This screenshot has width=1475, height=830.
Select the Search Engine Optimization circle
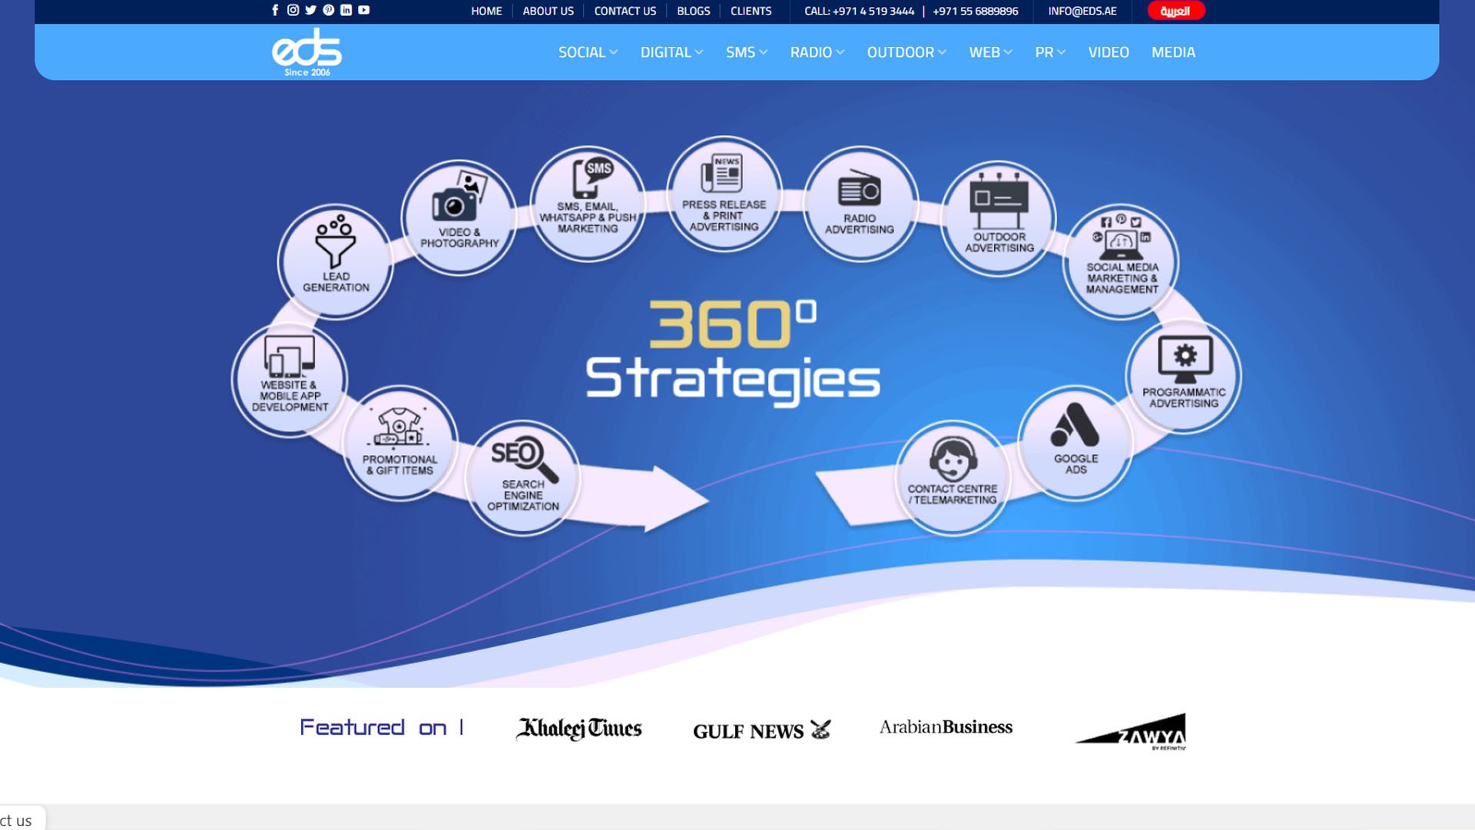pos(523,478)
